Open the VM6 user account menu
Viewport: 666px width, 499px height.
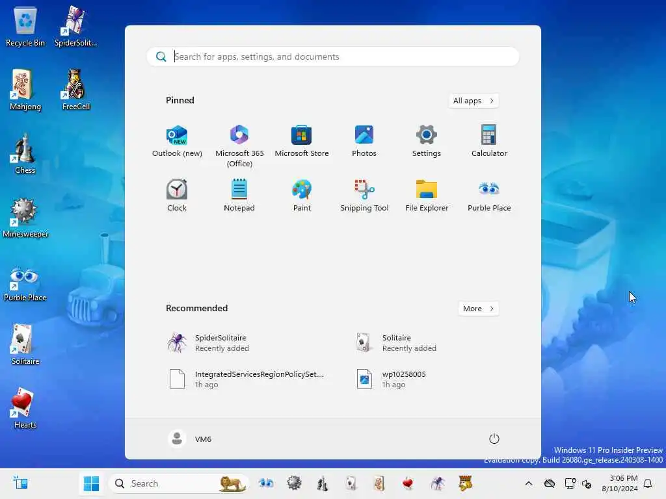[190, 439]
